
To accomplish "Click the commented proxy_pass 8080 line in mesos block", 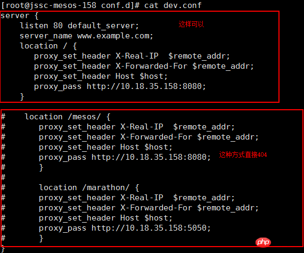I will (x=125, y=157).
